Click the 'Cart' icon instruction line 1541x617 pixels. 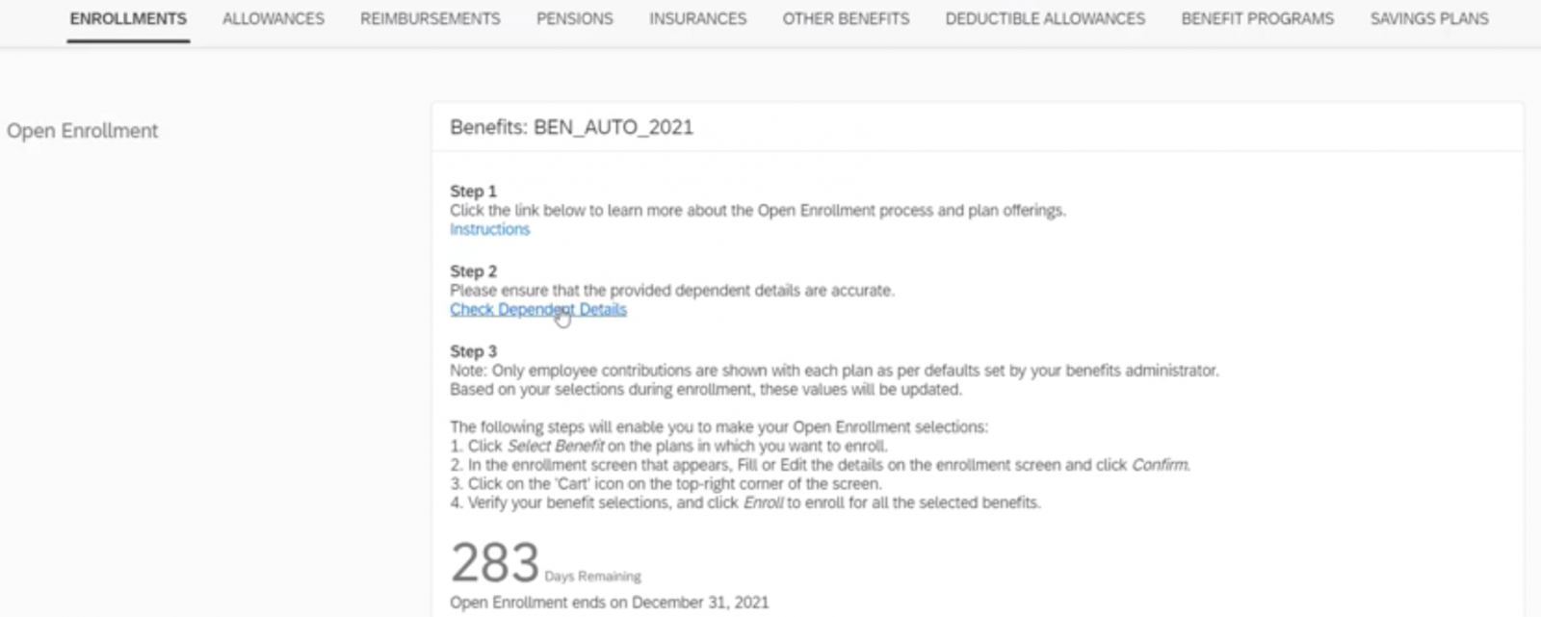tap(666, 483)
